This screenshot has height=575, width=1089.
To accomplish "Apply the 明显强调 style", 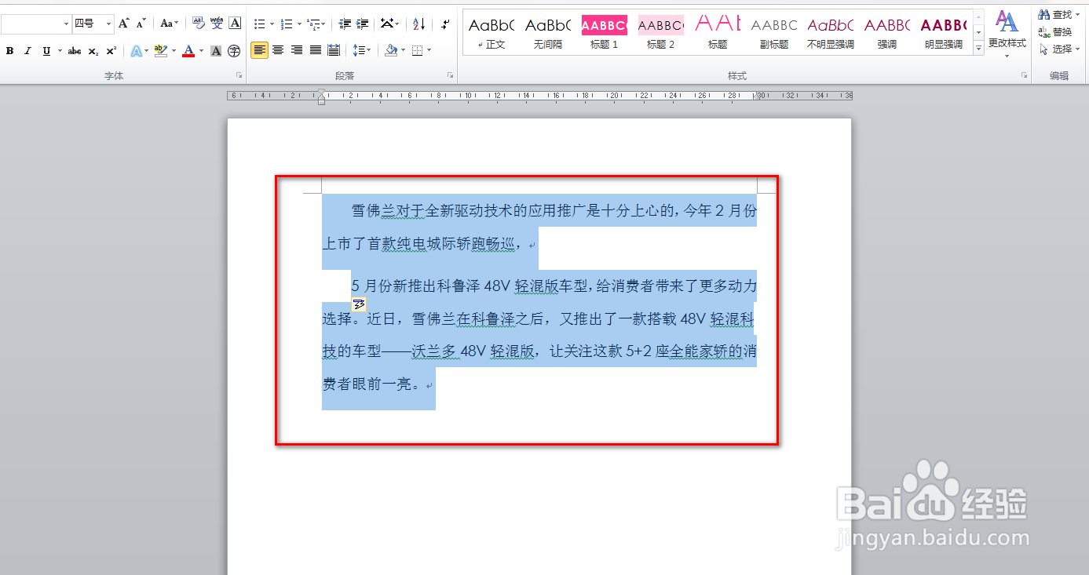I will pos(944,33).
